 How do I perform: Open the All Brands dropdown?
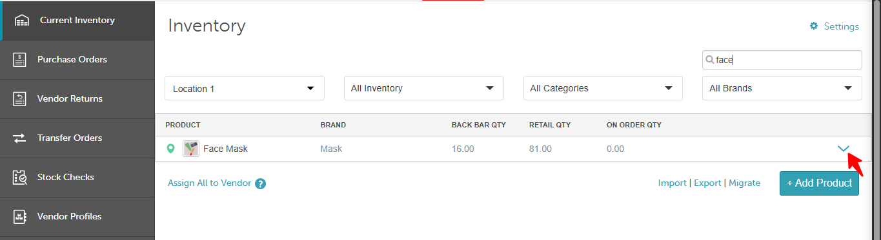782,88
